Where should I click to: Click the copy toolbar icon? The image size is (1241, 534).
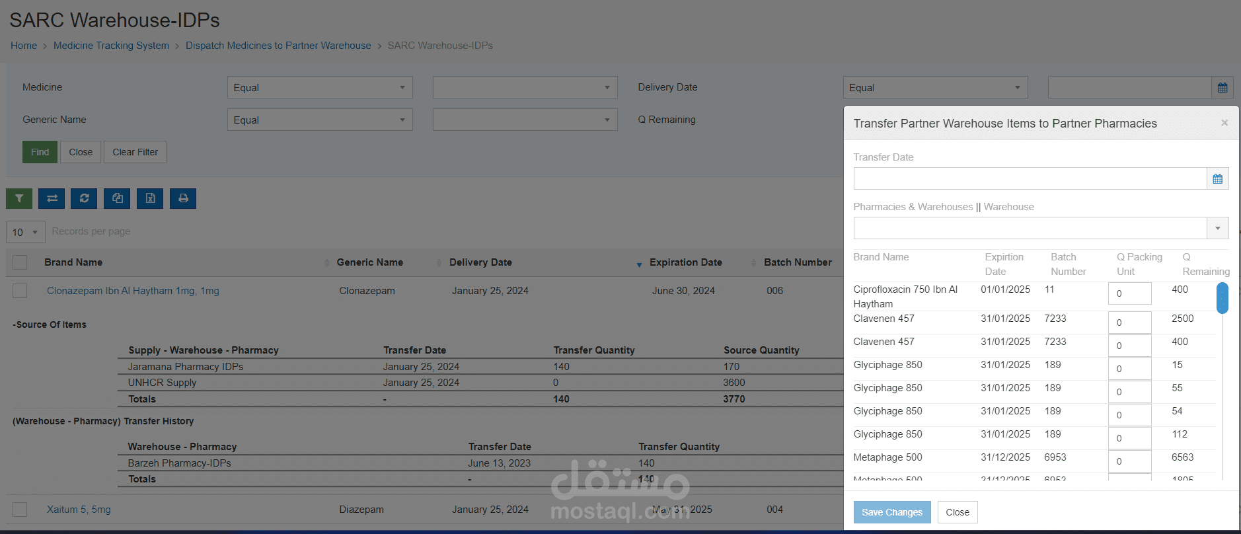click(117, 198)
